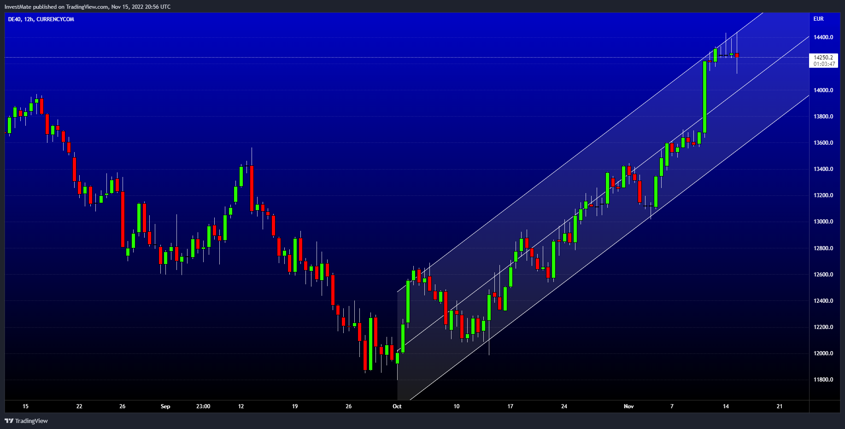The width and height of the screenshot is (845, 429).
Task: Click the 24 date label on time axis
Action: pyautogui.click(x=564, y=406)
